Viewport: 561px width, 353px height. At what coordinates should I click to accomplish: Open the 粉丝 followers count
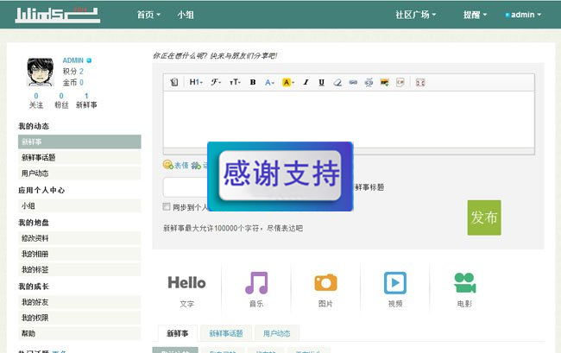61,100
